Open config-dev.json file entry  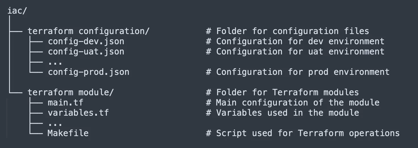[x=86, y=41]
